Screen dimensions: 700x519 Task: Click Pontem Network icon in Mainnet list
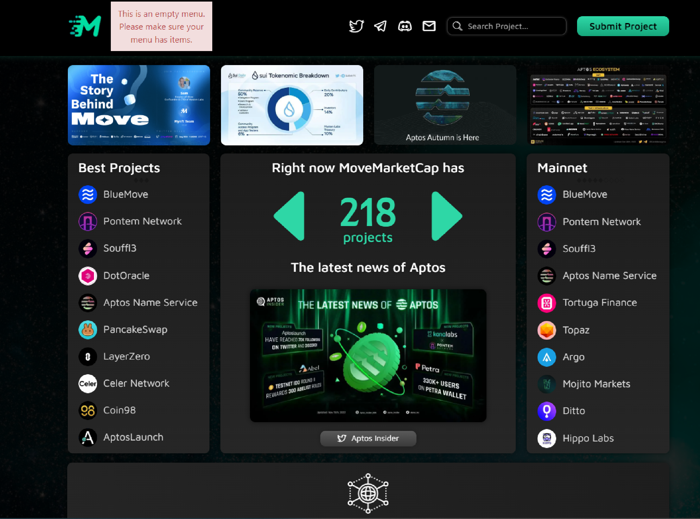tap(547, 222)
